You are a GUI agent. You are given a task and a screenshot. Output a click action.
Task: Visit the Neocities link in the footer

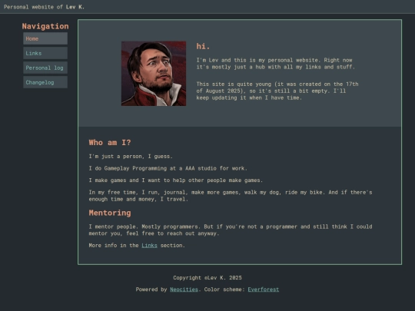pyautogui.click(x=184, y=289)
